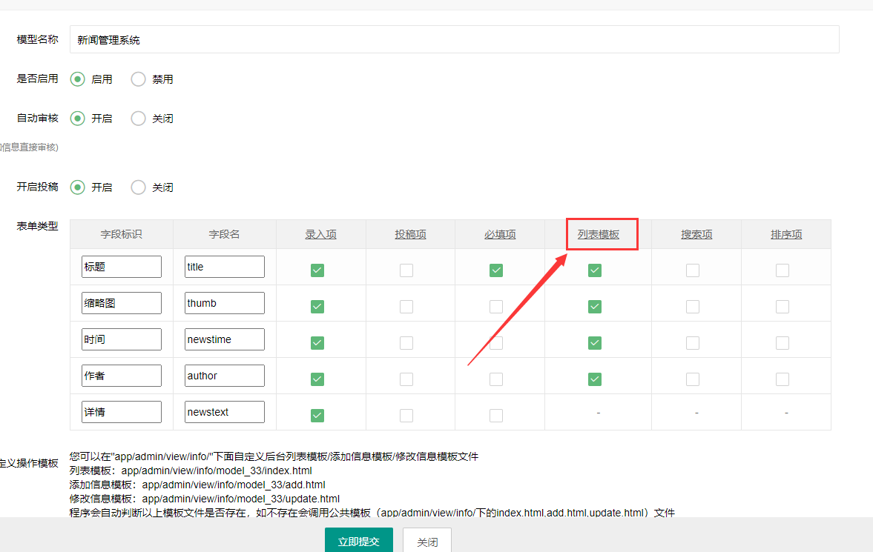Check 搜索项 for the thumb row
Image resolution: width=873 pixels, height=552 pixels.
point(693,307)
